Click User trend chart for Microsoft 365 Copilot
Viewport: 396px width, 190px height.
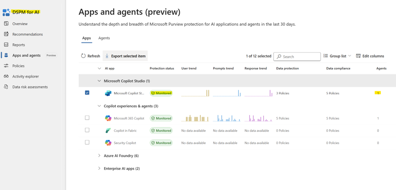coord(195,118)
